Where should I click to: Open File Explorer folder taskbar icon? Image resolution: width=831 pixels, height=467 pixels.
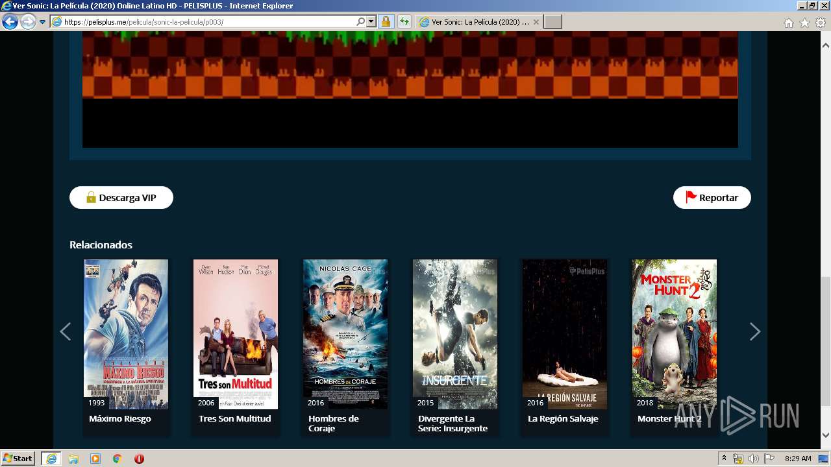[73, 459]
